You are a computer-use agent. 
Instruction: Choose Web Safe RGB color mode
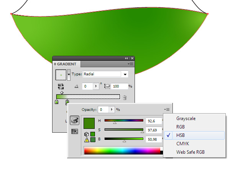tap(190, 152)
